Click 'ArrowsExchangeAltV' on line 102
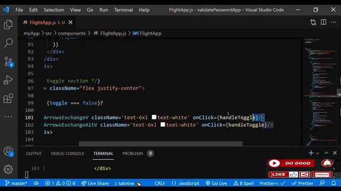 click(70, 125)
